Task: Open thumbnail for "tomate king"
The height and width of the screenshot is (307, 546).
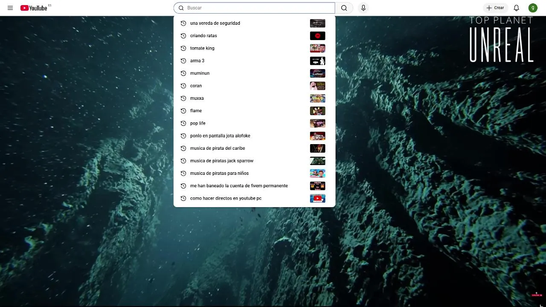Action: click(x=317, y=48)
